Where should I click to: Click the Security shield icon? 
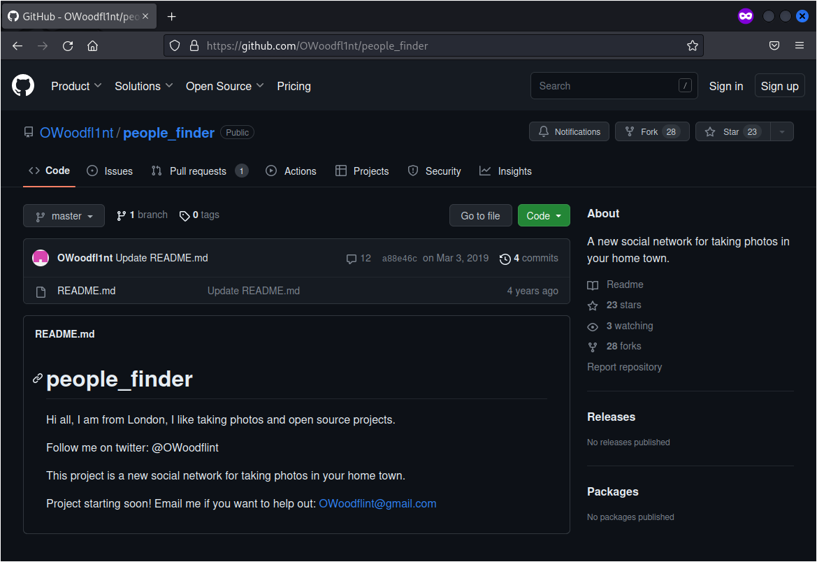[x=413, y=171]
